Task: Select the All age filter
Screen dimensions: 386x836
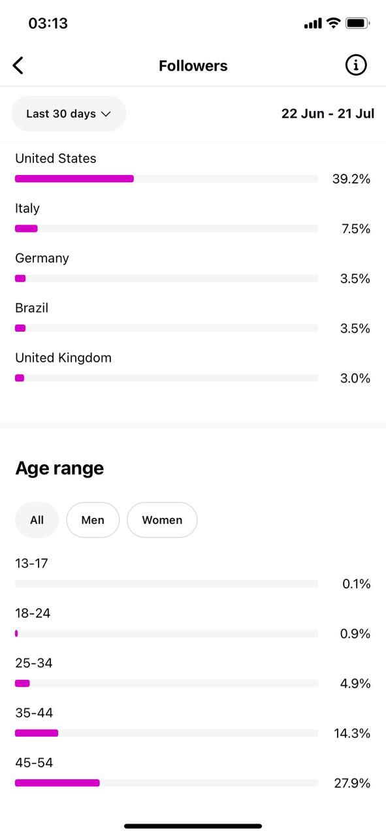Action: click(37, 520)
